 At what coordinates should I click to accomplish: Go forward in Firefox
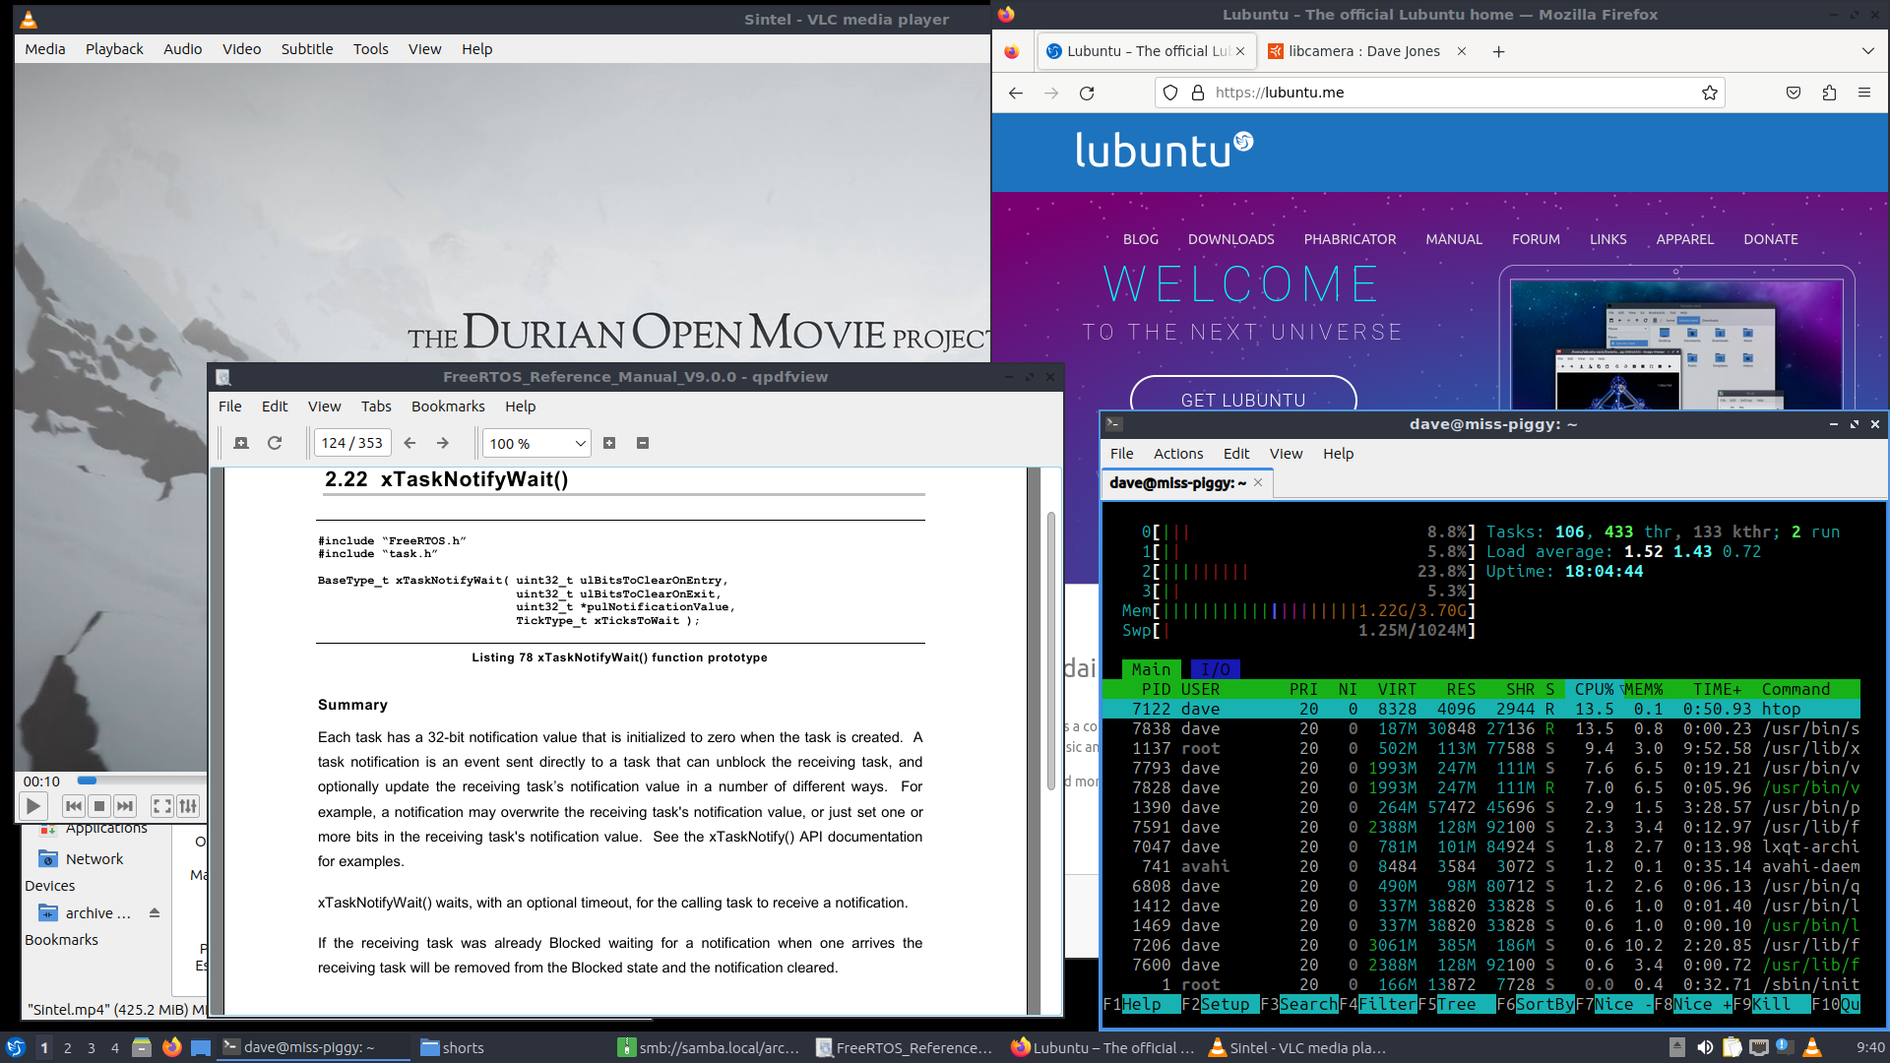[x=1051, y=93]
